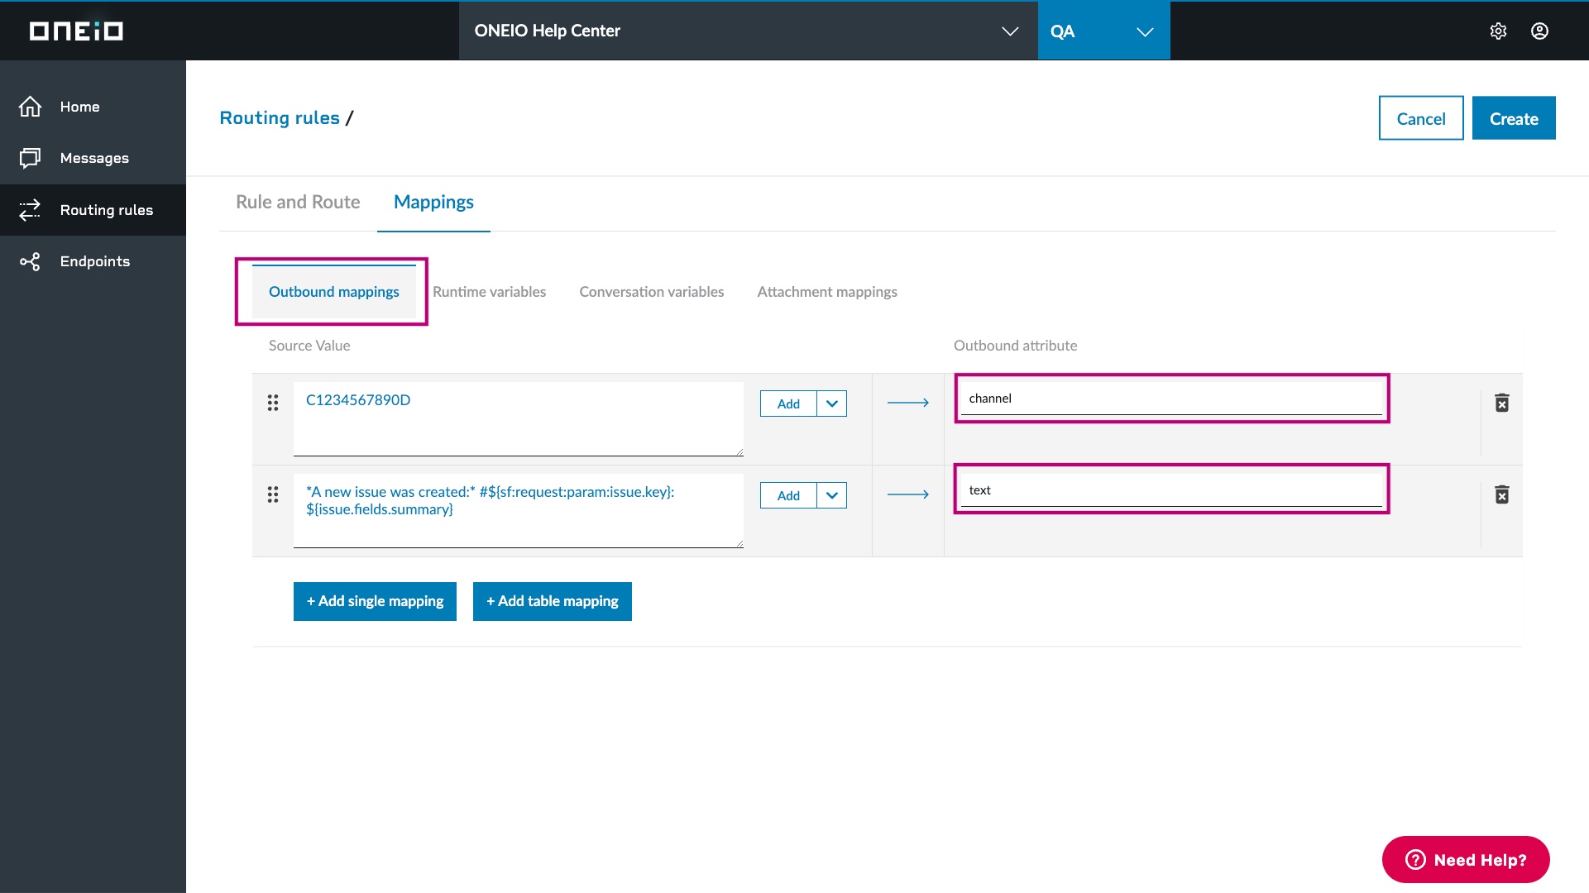This screenshot has width=1589, height=893.
Task: Go to Home in sidebar
Action: (x=93, y=107)
